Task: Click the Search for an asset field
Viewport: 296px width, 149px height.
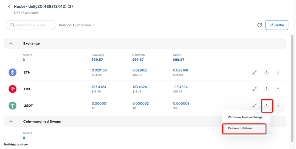Action: click(x=31, y=25)
